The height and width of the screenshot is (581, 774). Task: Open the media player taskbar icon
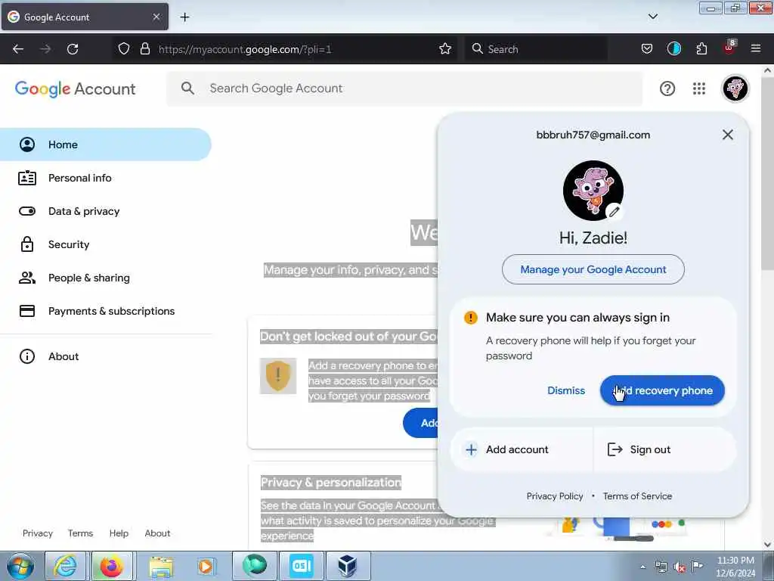[206, 566]
